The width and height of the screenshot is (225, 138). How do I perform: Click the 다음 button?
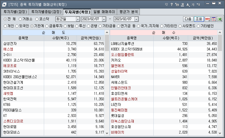[188, 19]
